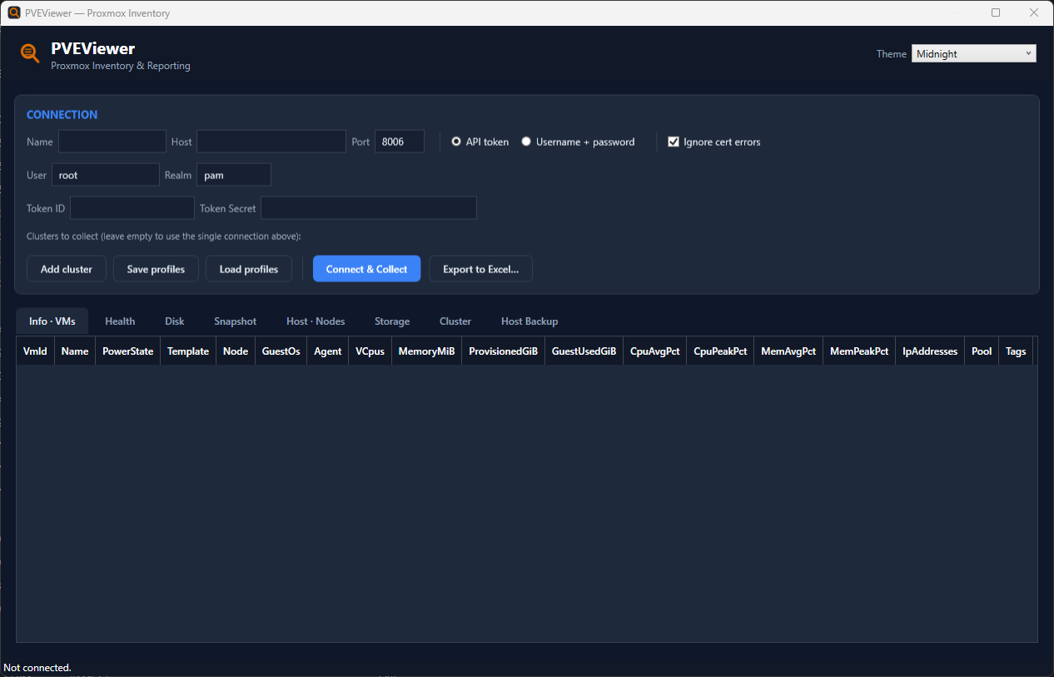
Task: Switch to the Host Backup tab
Action: pos(529,321)
